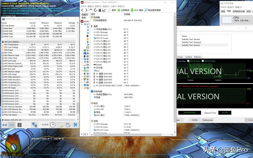
Task: Click the 电池 battery voltage row icon
Action: coord(95,112)
